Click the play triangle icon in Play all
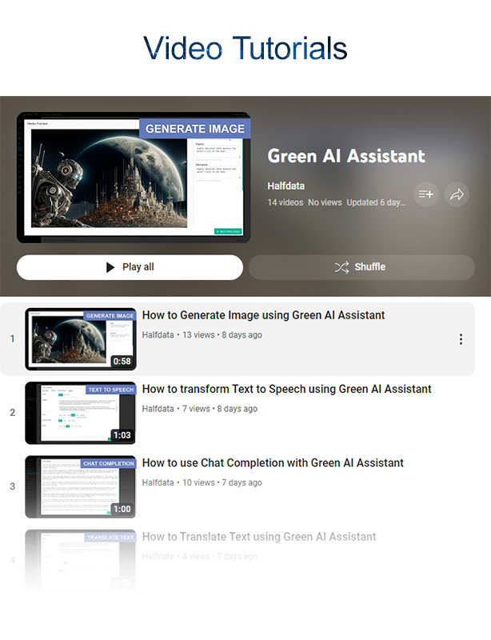This screenshot has height=640, width=491. click(110, 267)
